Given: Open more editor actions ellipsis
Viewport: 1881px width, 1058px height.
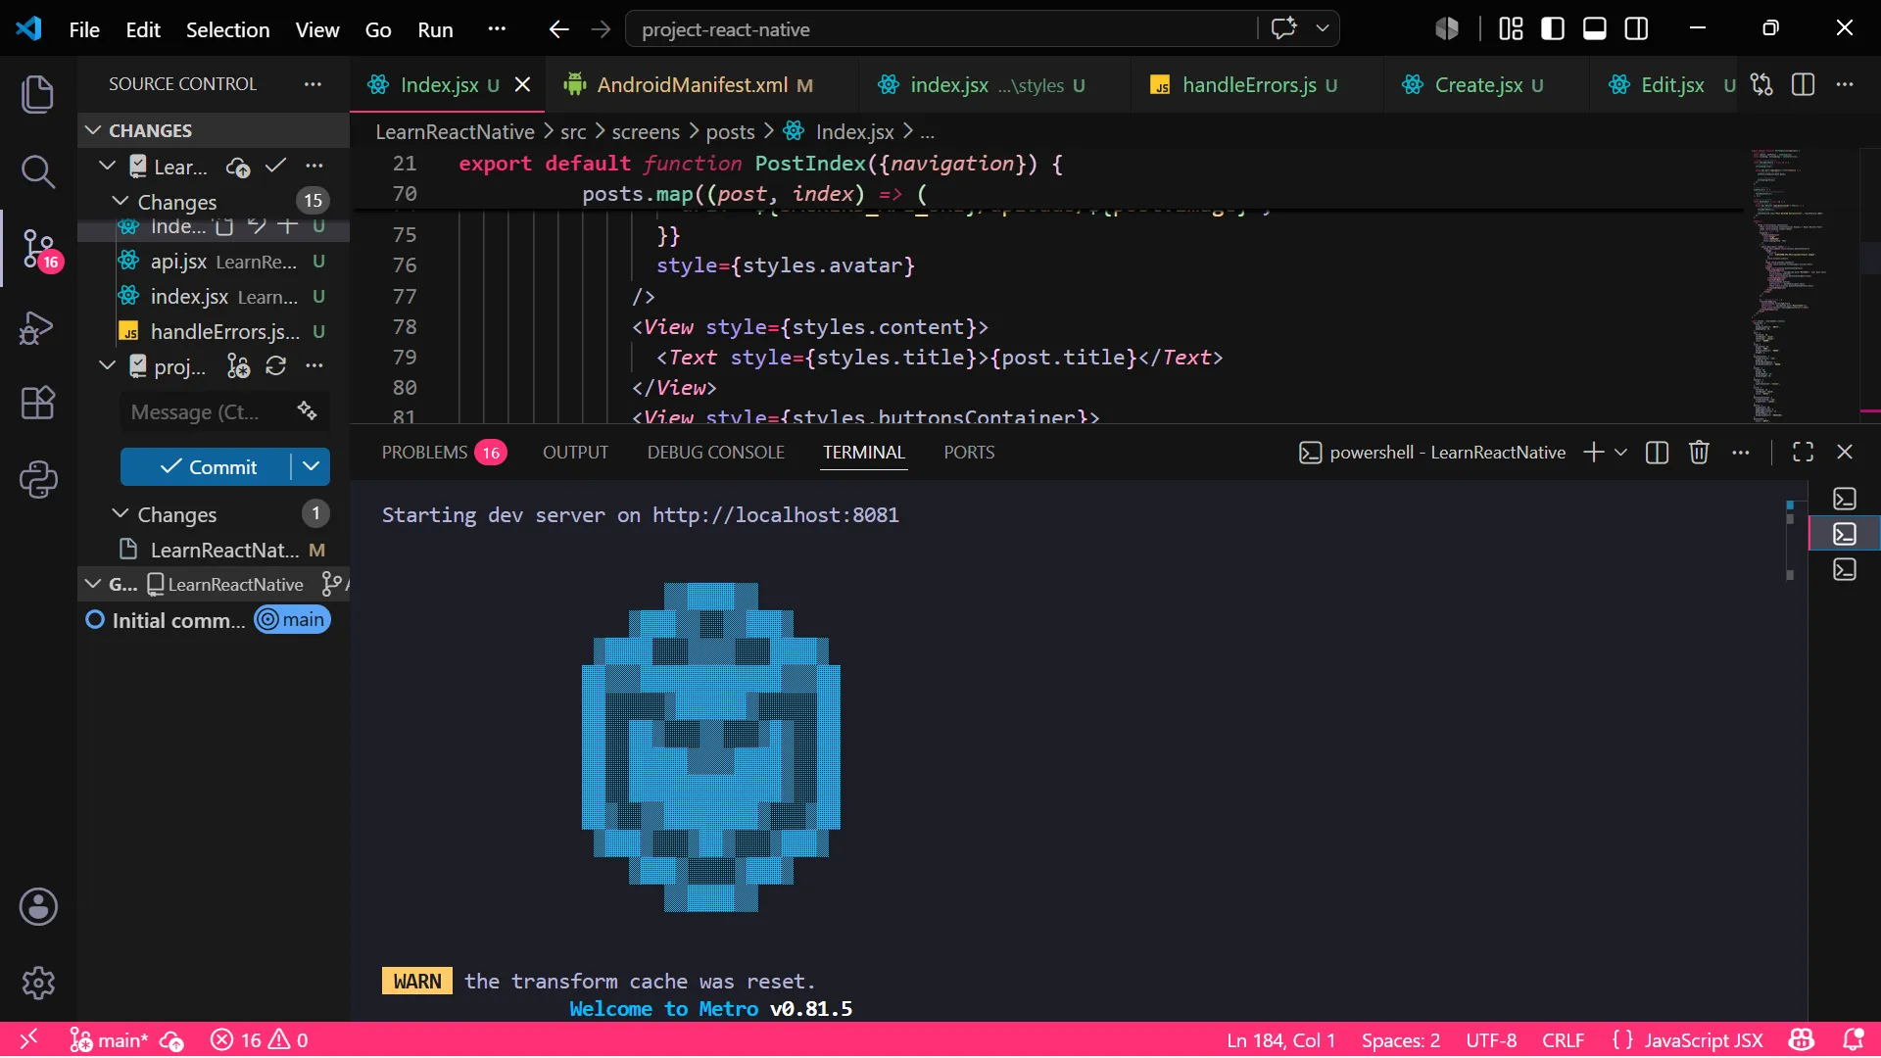Looking at the screenshot, I should (x=1845, y=84).
